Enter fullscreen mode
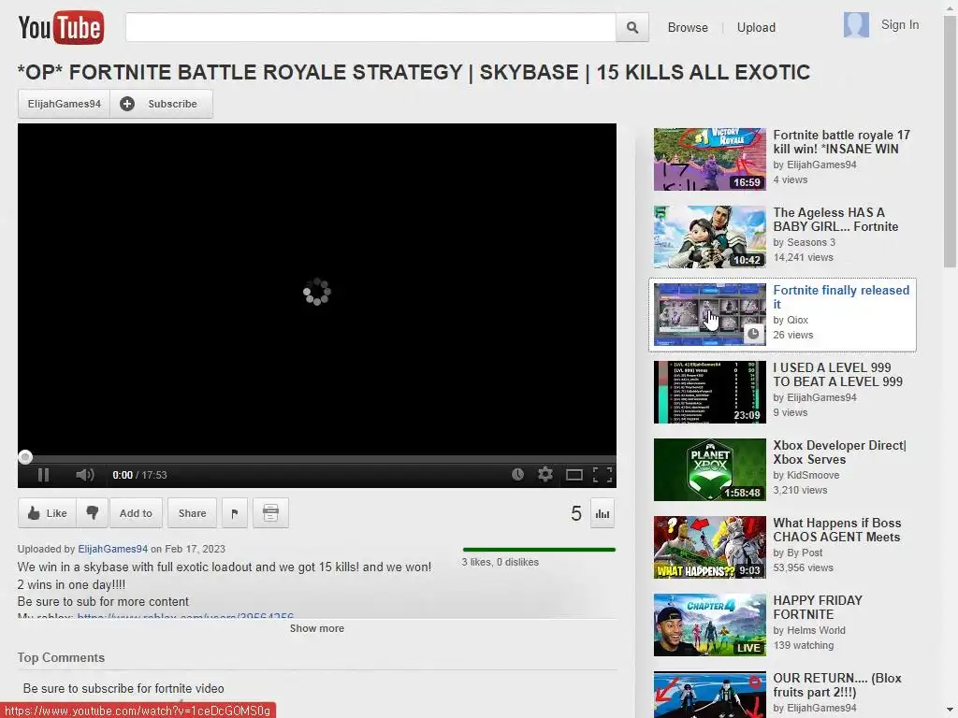The image size is (958, 718). pos(602,475)
